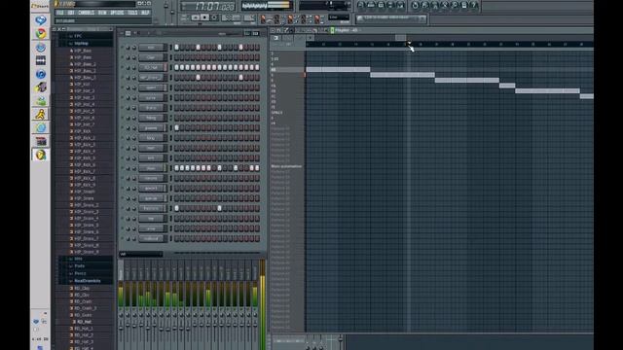Open Google Chrome from the taskbar
Viewport: 623px width, 350px height.
[41, 34]
